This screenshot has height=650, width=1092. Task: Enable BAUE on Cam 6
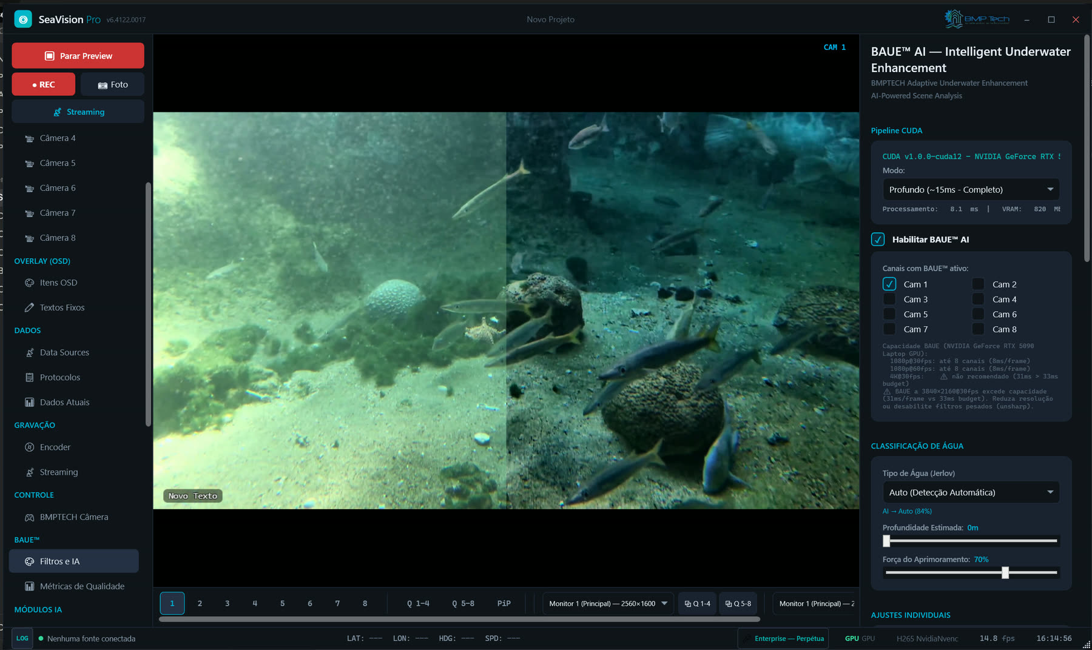978,314
